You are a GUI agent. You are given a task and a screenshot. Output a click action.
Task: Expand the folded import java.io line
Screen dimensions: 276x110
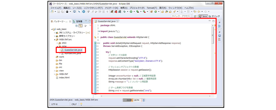(x=99, y=31)
